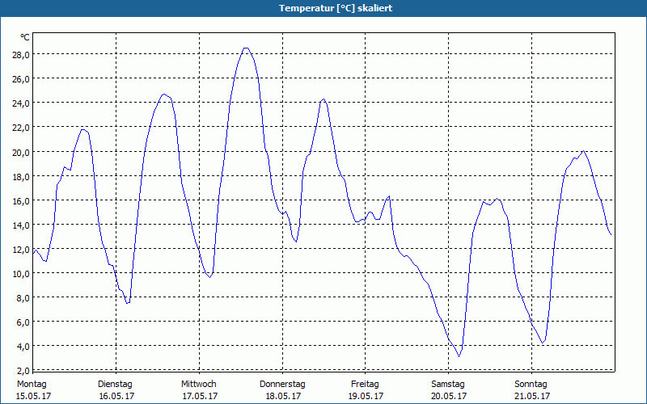Click the date 18.05.17

click(x=284, y=396)
